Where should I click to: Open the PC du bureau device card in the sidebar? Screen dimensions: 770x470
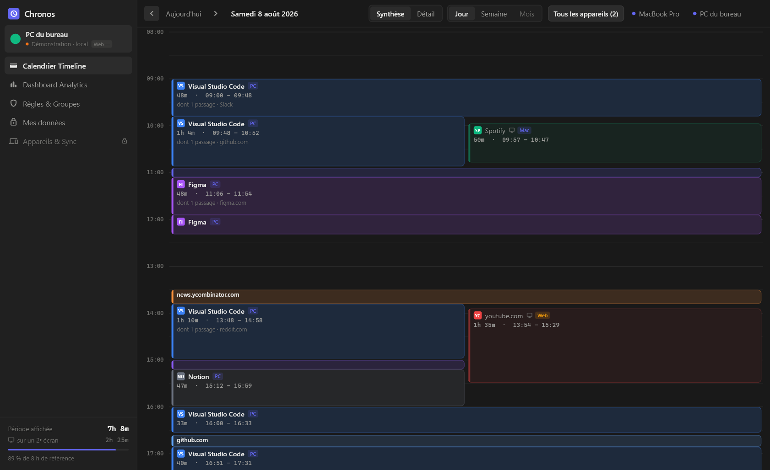[68, 39]
